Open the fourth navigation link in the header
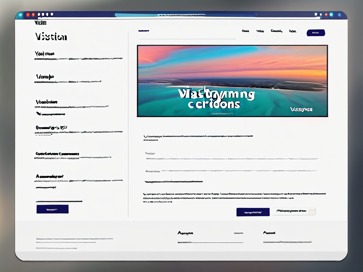Image resolution: width=363 pixels, height=272 pixels. click(x=292, y=31)
